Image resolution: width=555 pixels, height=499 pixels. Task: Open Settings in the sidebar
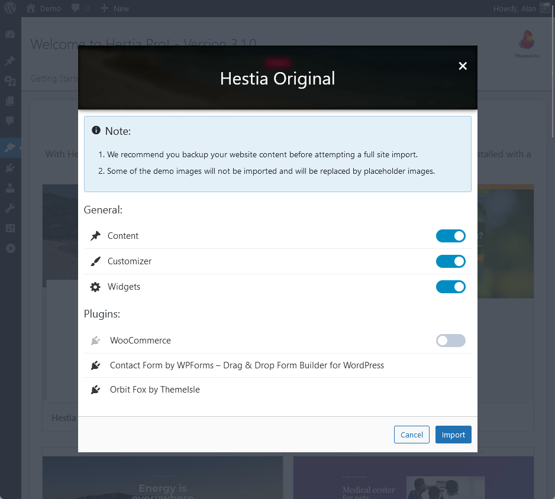[x=10, y=228]
